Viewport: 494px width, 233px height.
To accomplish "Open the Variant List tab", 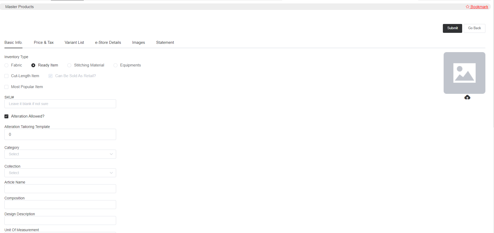I will (74, 42).
